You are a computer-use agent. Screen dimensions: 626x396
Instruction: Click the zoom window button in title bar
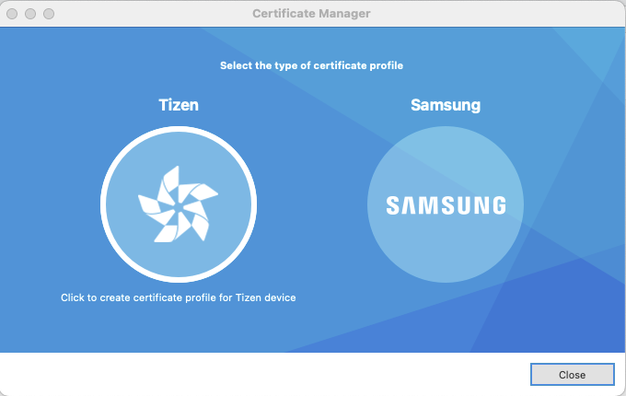(x=49, y=14)
